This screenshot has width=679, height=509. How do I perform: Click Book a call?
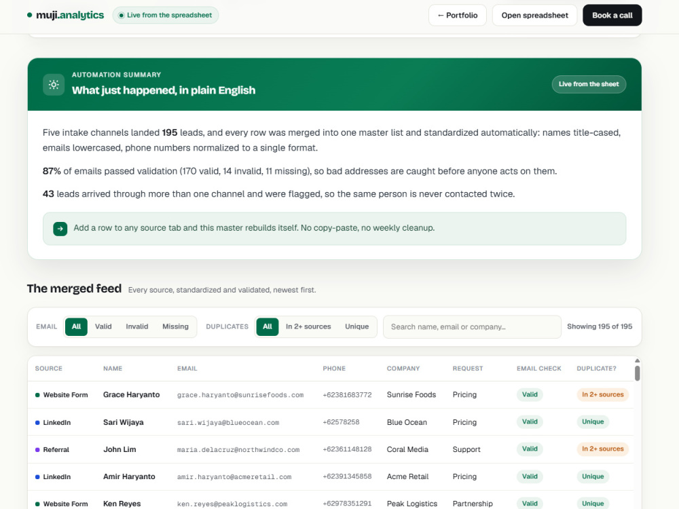click(x=612, y=15)
